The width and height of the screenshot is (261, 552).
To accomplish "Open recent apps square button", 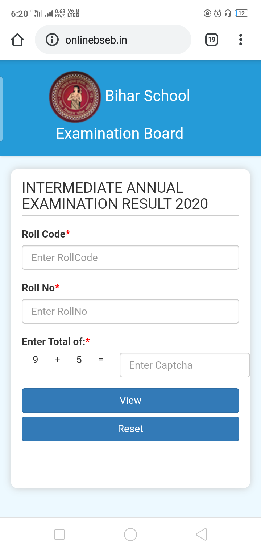I will click(59, 534).
